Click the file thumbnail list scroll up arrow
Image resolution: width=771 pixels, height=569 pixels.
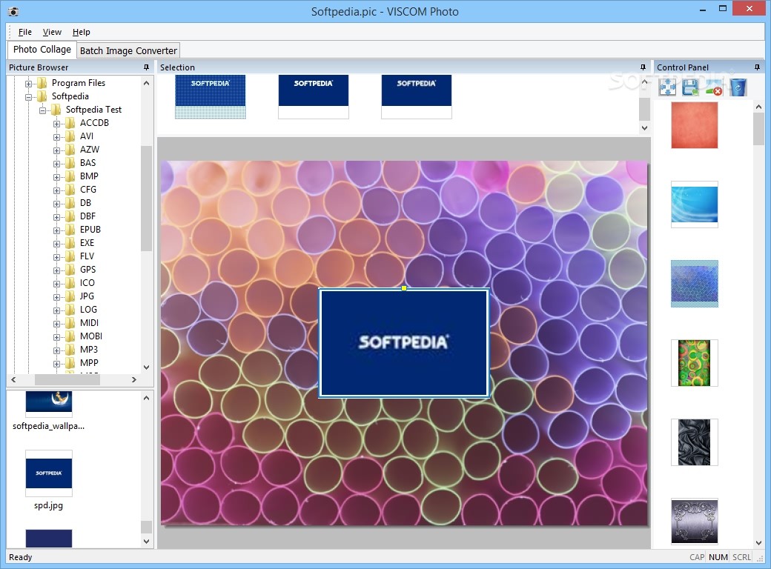pos(146,398)
